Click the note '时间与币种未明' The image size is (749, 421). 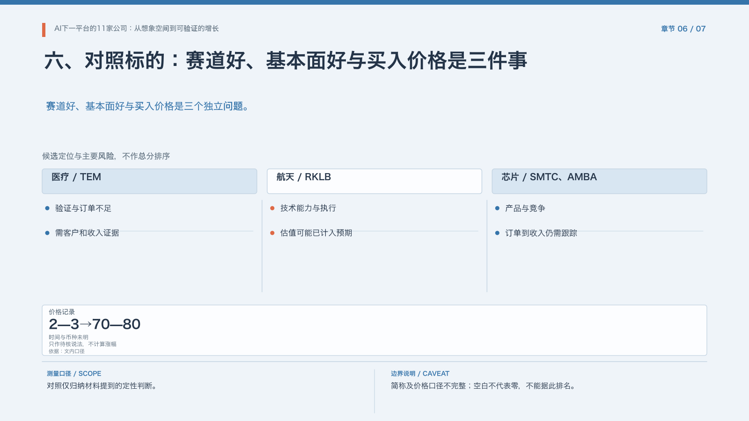coord(68,337)
